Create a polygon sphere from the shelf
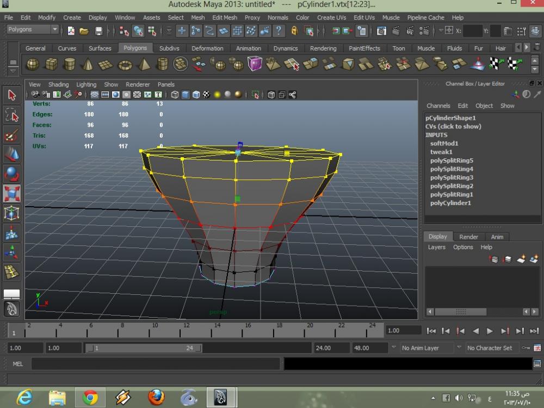This screenshot has height=408, width=544. [33, 65]
